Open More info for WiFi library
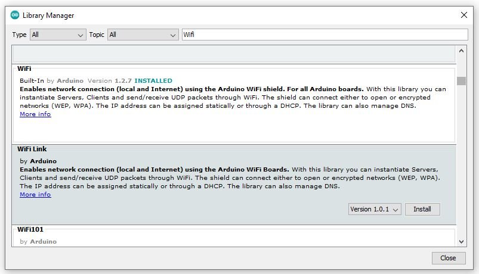Screen dimensions: 479x274 (35, 114)
